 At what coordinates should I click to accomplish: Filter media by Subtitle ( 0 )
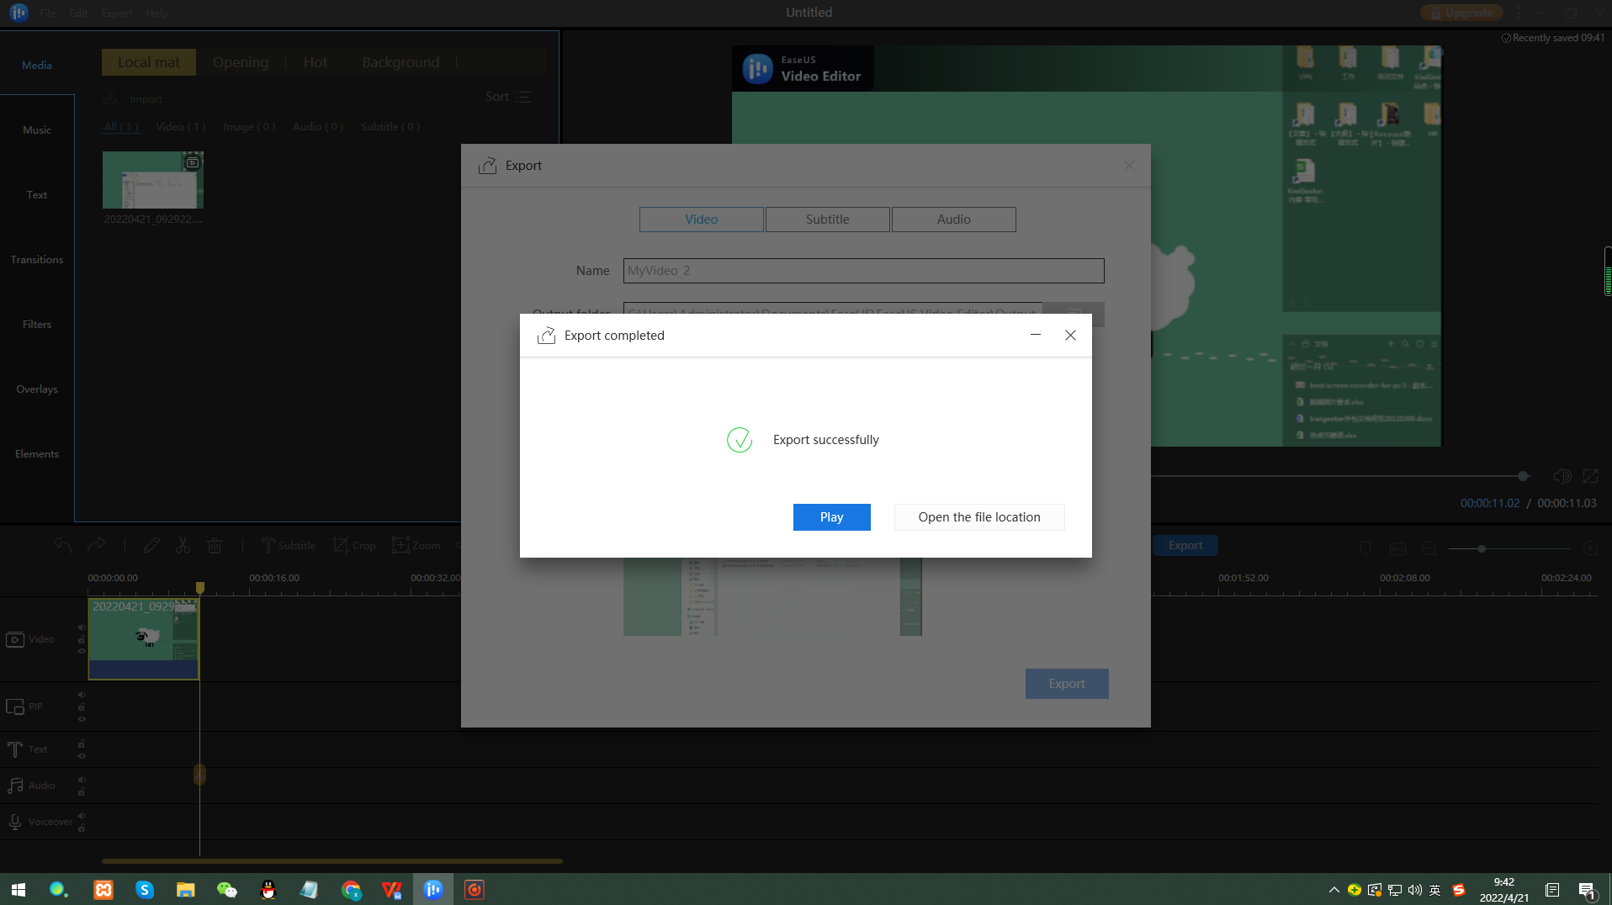click(x=390, y=127)
